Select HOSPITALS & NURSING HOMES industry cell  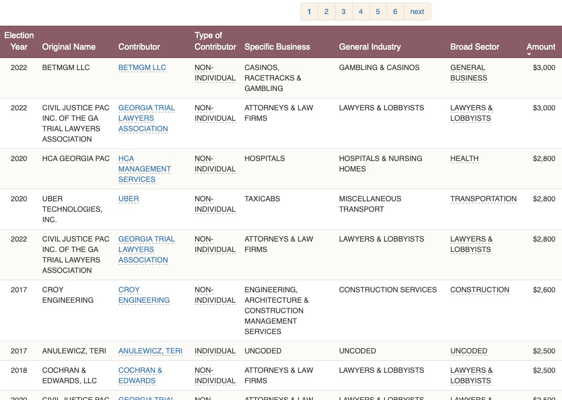pos(380,164)
